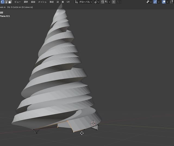Open the メッシュ menu

click(42, 2)
